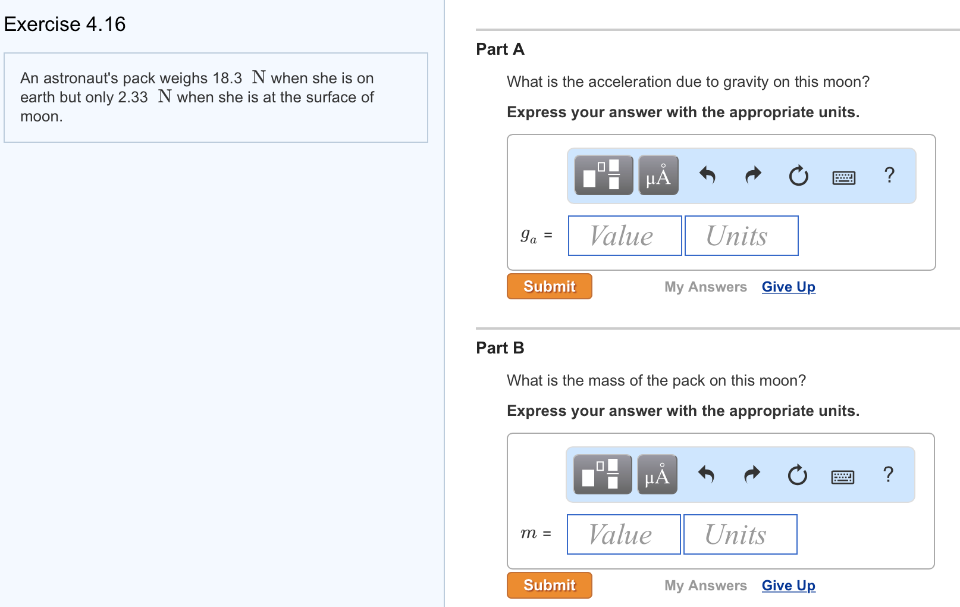The width and height of the screenshot is (960, 607).
Task: Open the templates palette in Part A editor
Action: [x=603, y=175]
